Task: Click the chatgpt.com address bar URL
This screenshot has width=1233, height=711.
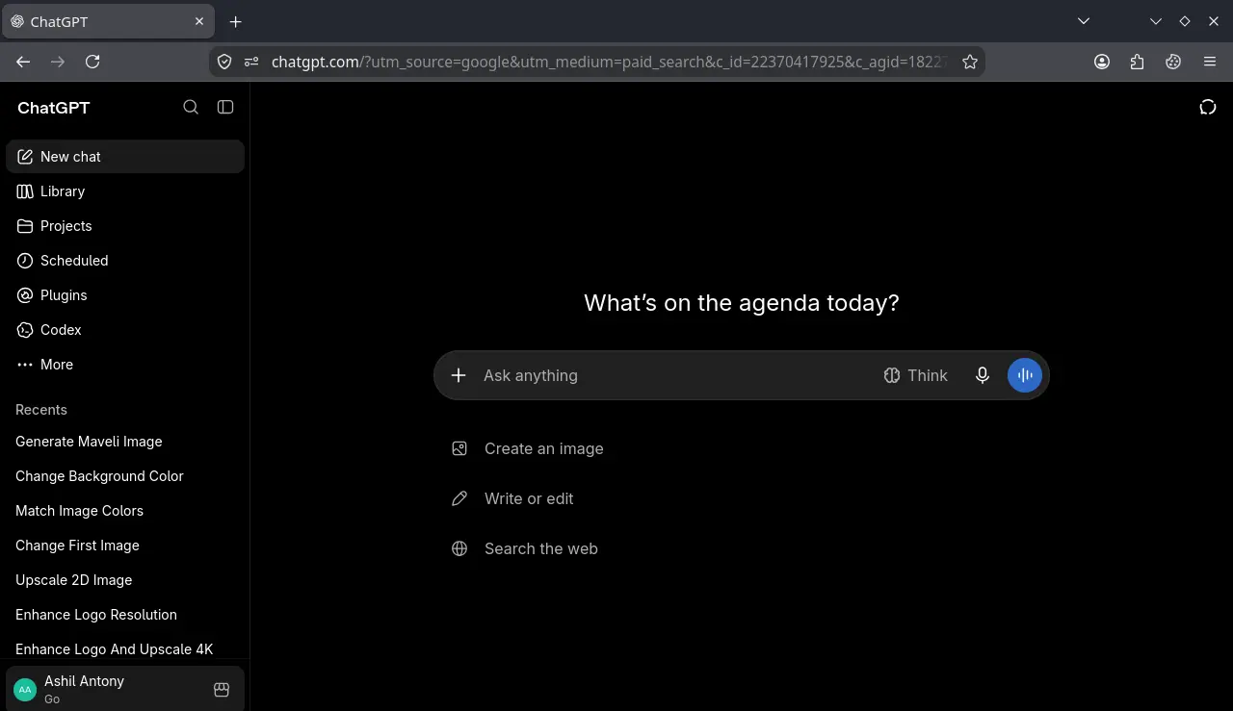Action: [x=610, y=62]
